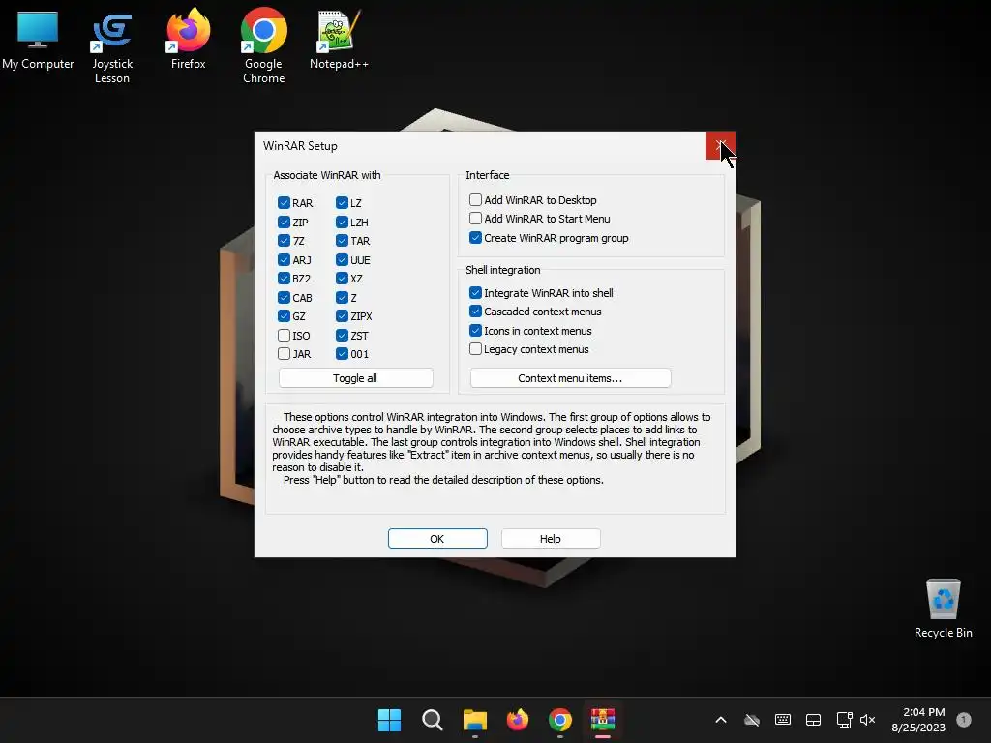Enable Add WinRAR to Desktop

point(475,199)
